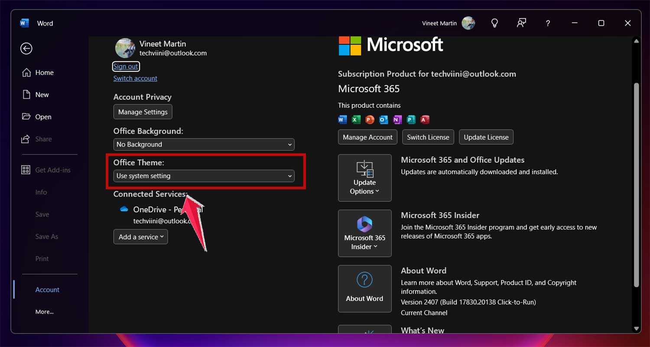The image size is (650, 347).
Task: Select the Access product icon
Action: [425, 120]
